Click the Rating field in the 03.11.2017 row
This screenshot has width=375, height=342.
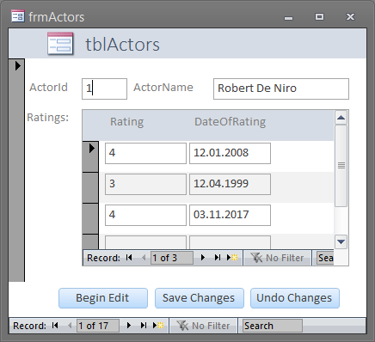(145, 215)
